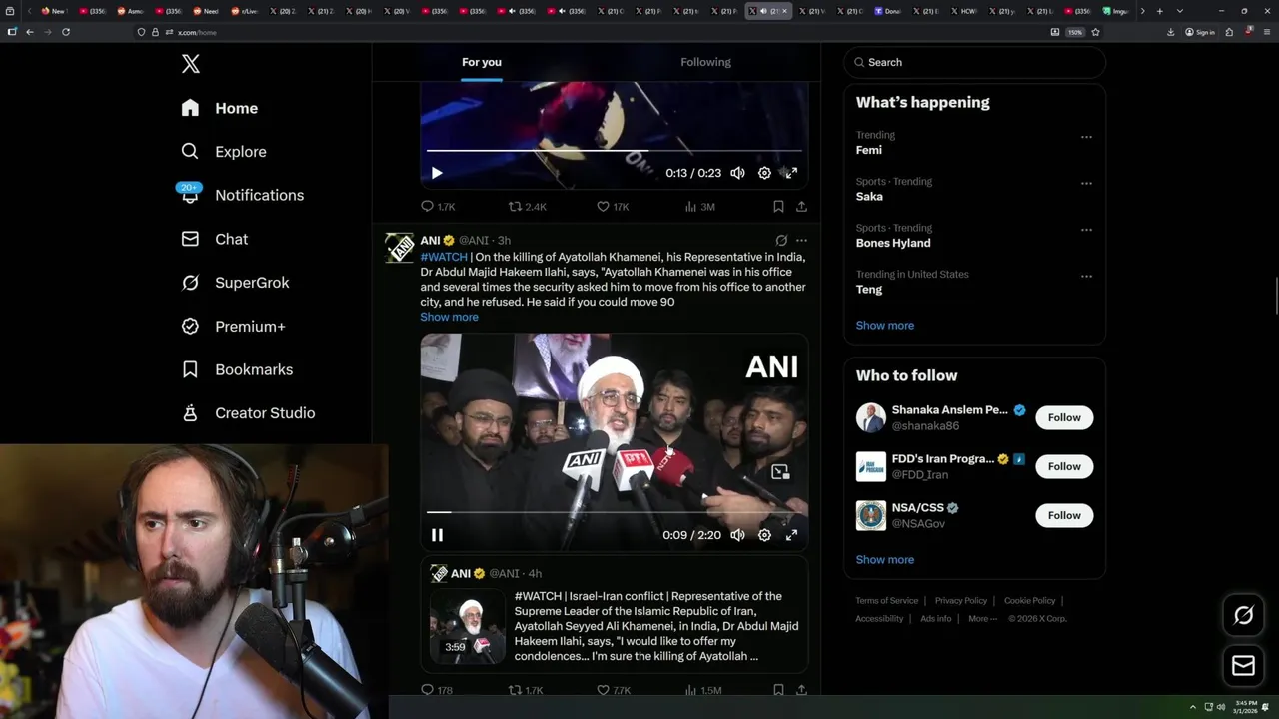The image size is (1279, 719).
Task: Share the top post with 3M views
Action: coord(801,207)
